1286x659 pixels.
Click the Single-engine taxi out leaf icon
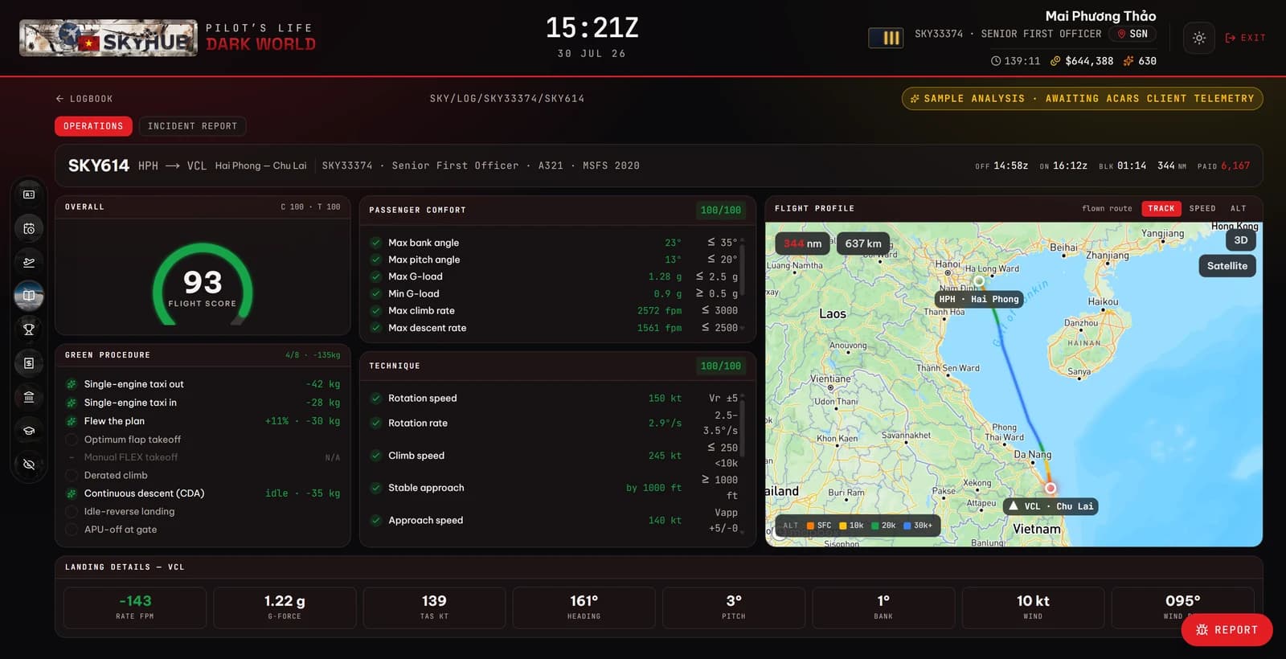[x=72, y=384]
